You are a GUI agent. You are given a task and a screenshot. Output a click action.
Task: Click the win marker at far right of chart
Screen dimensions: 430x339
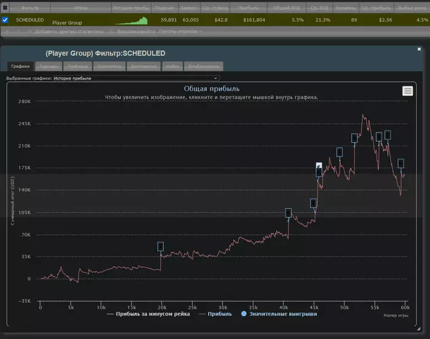point(401,163)
